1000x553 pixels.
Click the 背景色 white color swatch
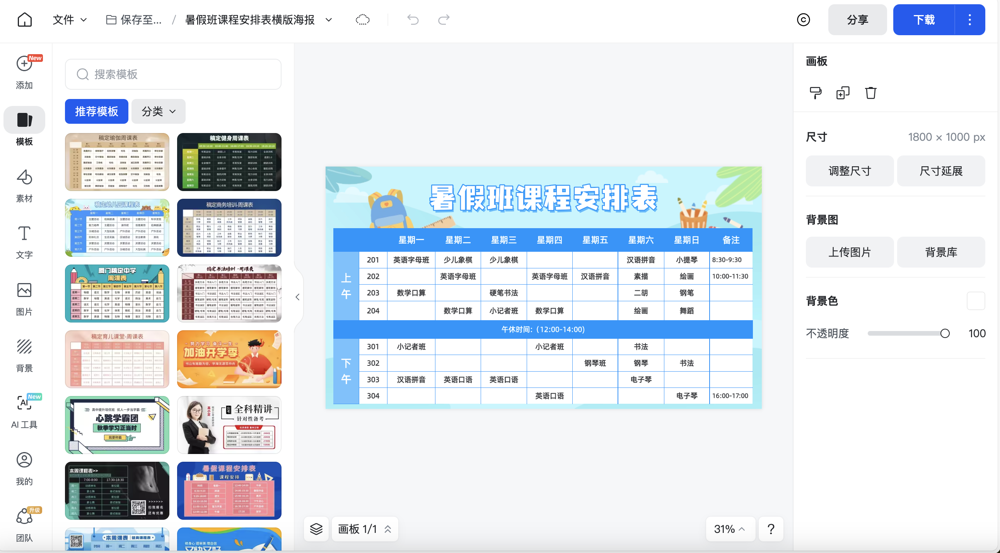tap(976, 301)
